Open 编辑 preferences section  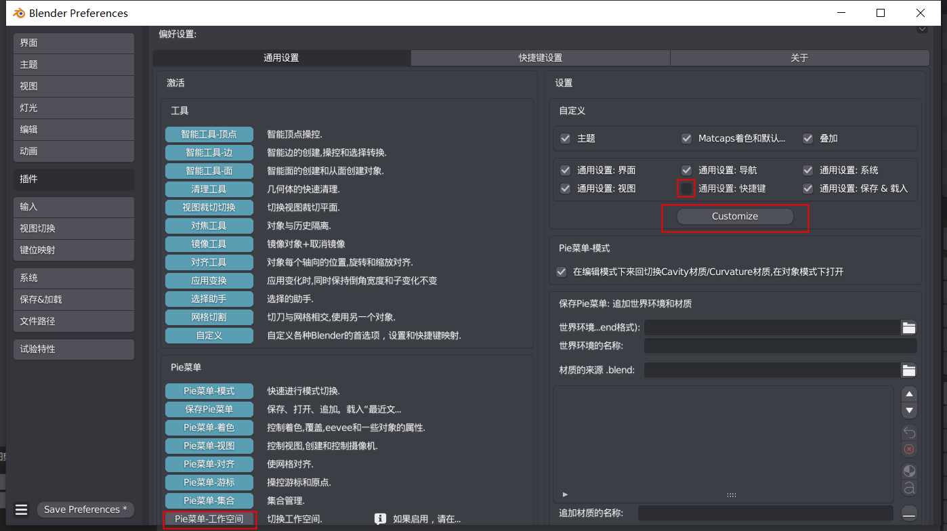click(x=73, y=129)
